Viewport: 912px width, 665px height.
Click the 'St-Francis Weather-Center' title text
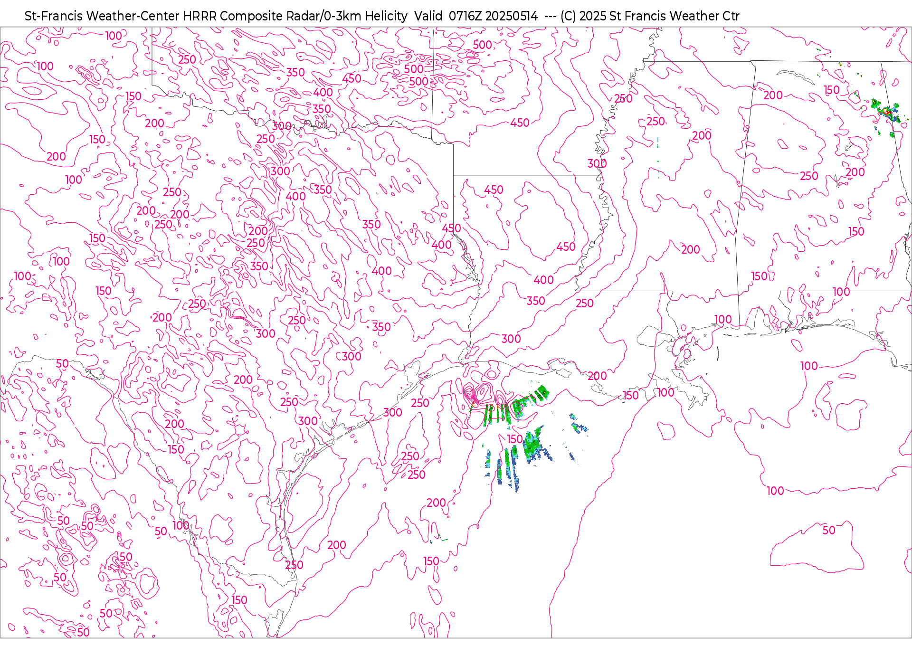(x=102, y=16)
